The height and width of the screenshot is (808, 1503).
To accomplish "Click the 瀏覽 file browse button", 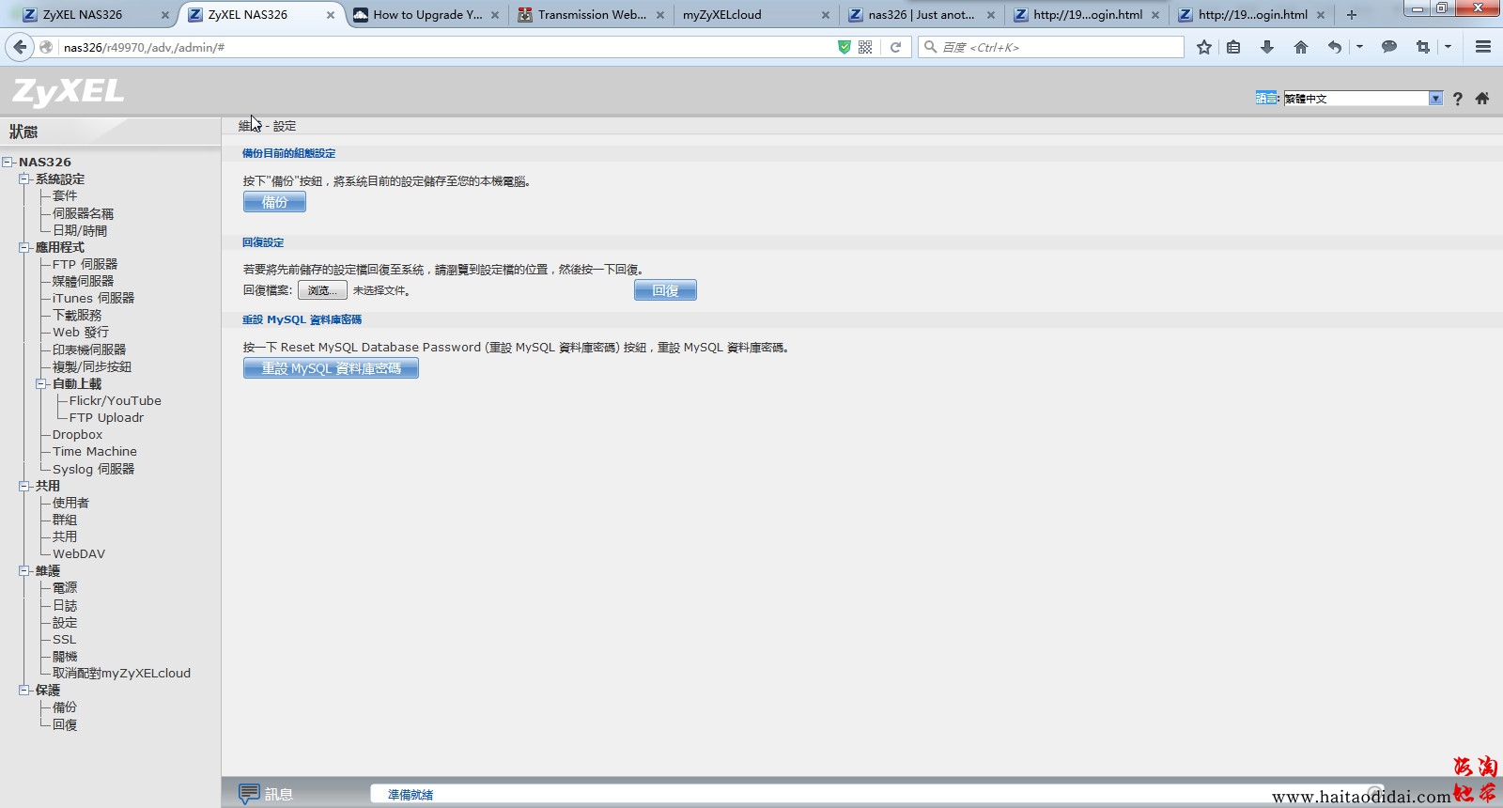I will tap(322, 290).
